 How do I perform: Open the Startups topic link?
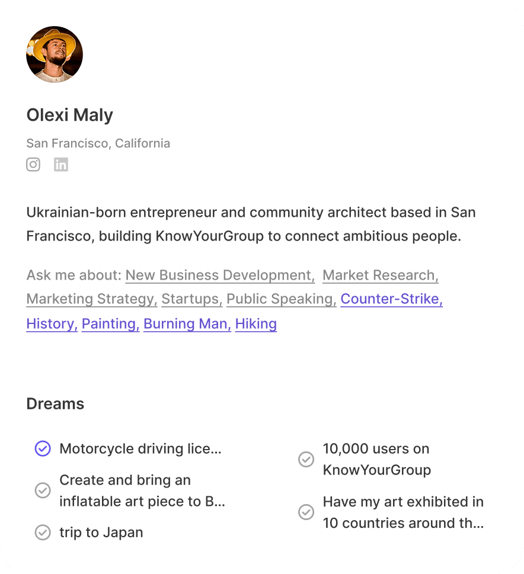191,299
